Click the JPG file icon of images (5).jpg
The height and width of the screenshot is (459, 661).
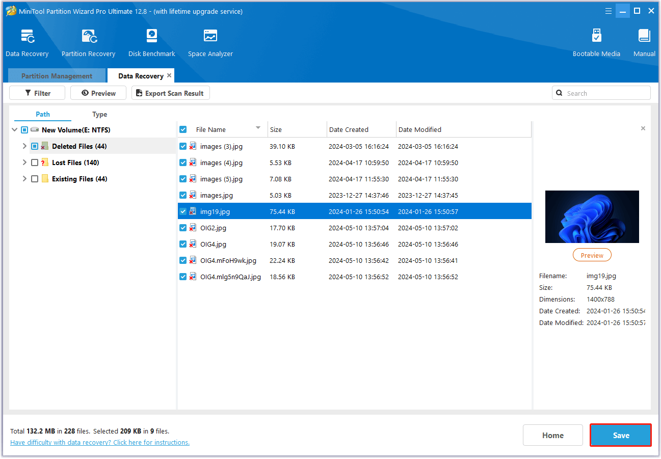tap(193, 179)
